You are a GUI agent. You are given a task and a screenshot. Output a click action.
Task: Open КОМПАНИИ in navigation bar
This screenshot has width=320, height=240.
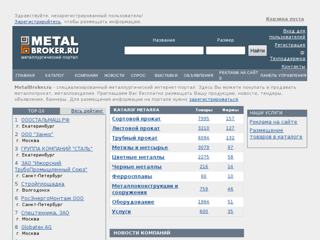point(86,76)
